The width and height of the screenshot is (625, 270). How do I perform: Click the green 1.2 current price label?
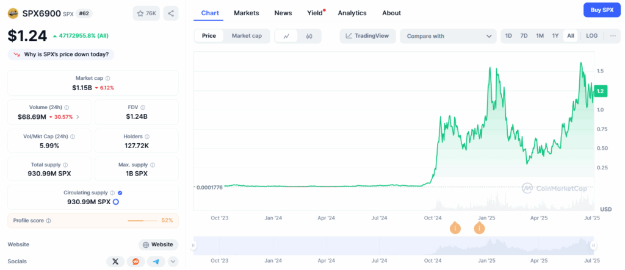point(601,91)
